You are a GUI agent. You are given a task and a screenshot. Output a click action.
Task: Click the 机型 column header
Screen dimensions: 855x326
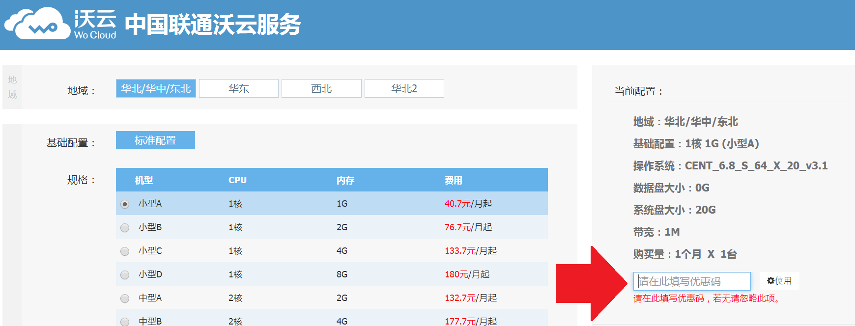[144, 180]
